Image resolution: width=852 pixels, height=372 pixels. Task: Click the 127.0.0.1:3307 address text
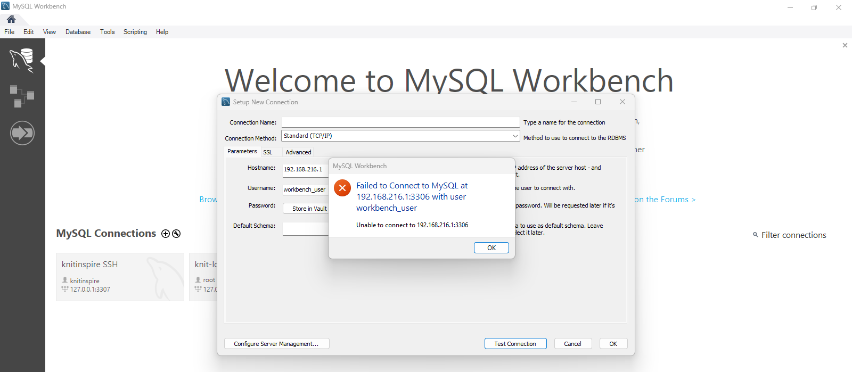pyautogui.click(x=90, y=290)
